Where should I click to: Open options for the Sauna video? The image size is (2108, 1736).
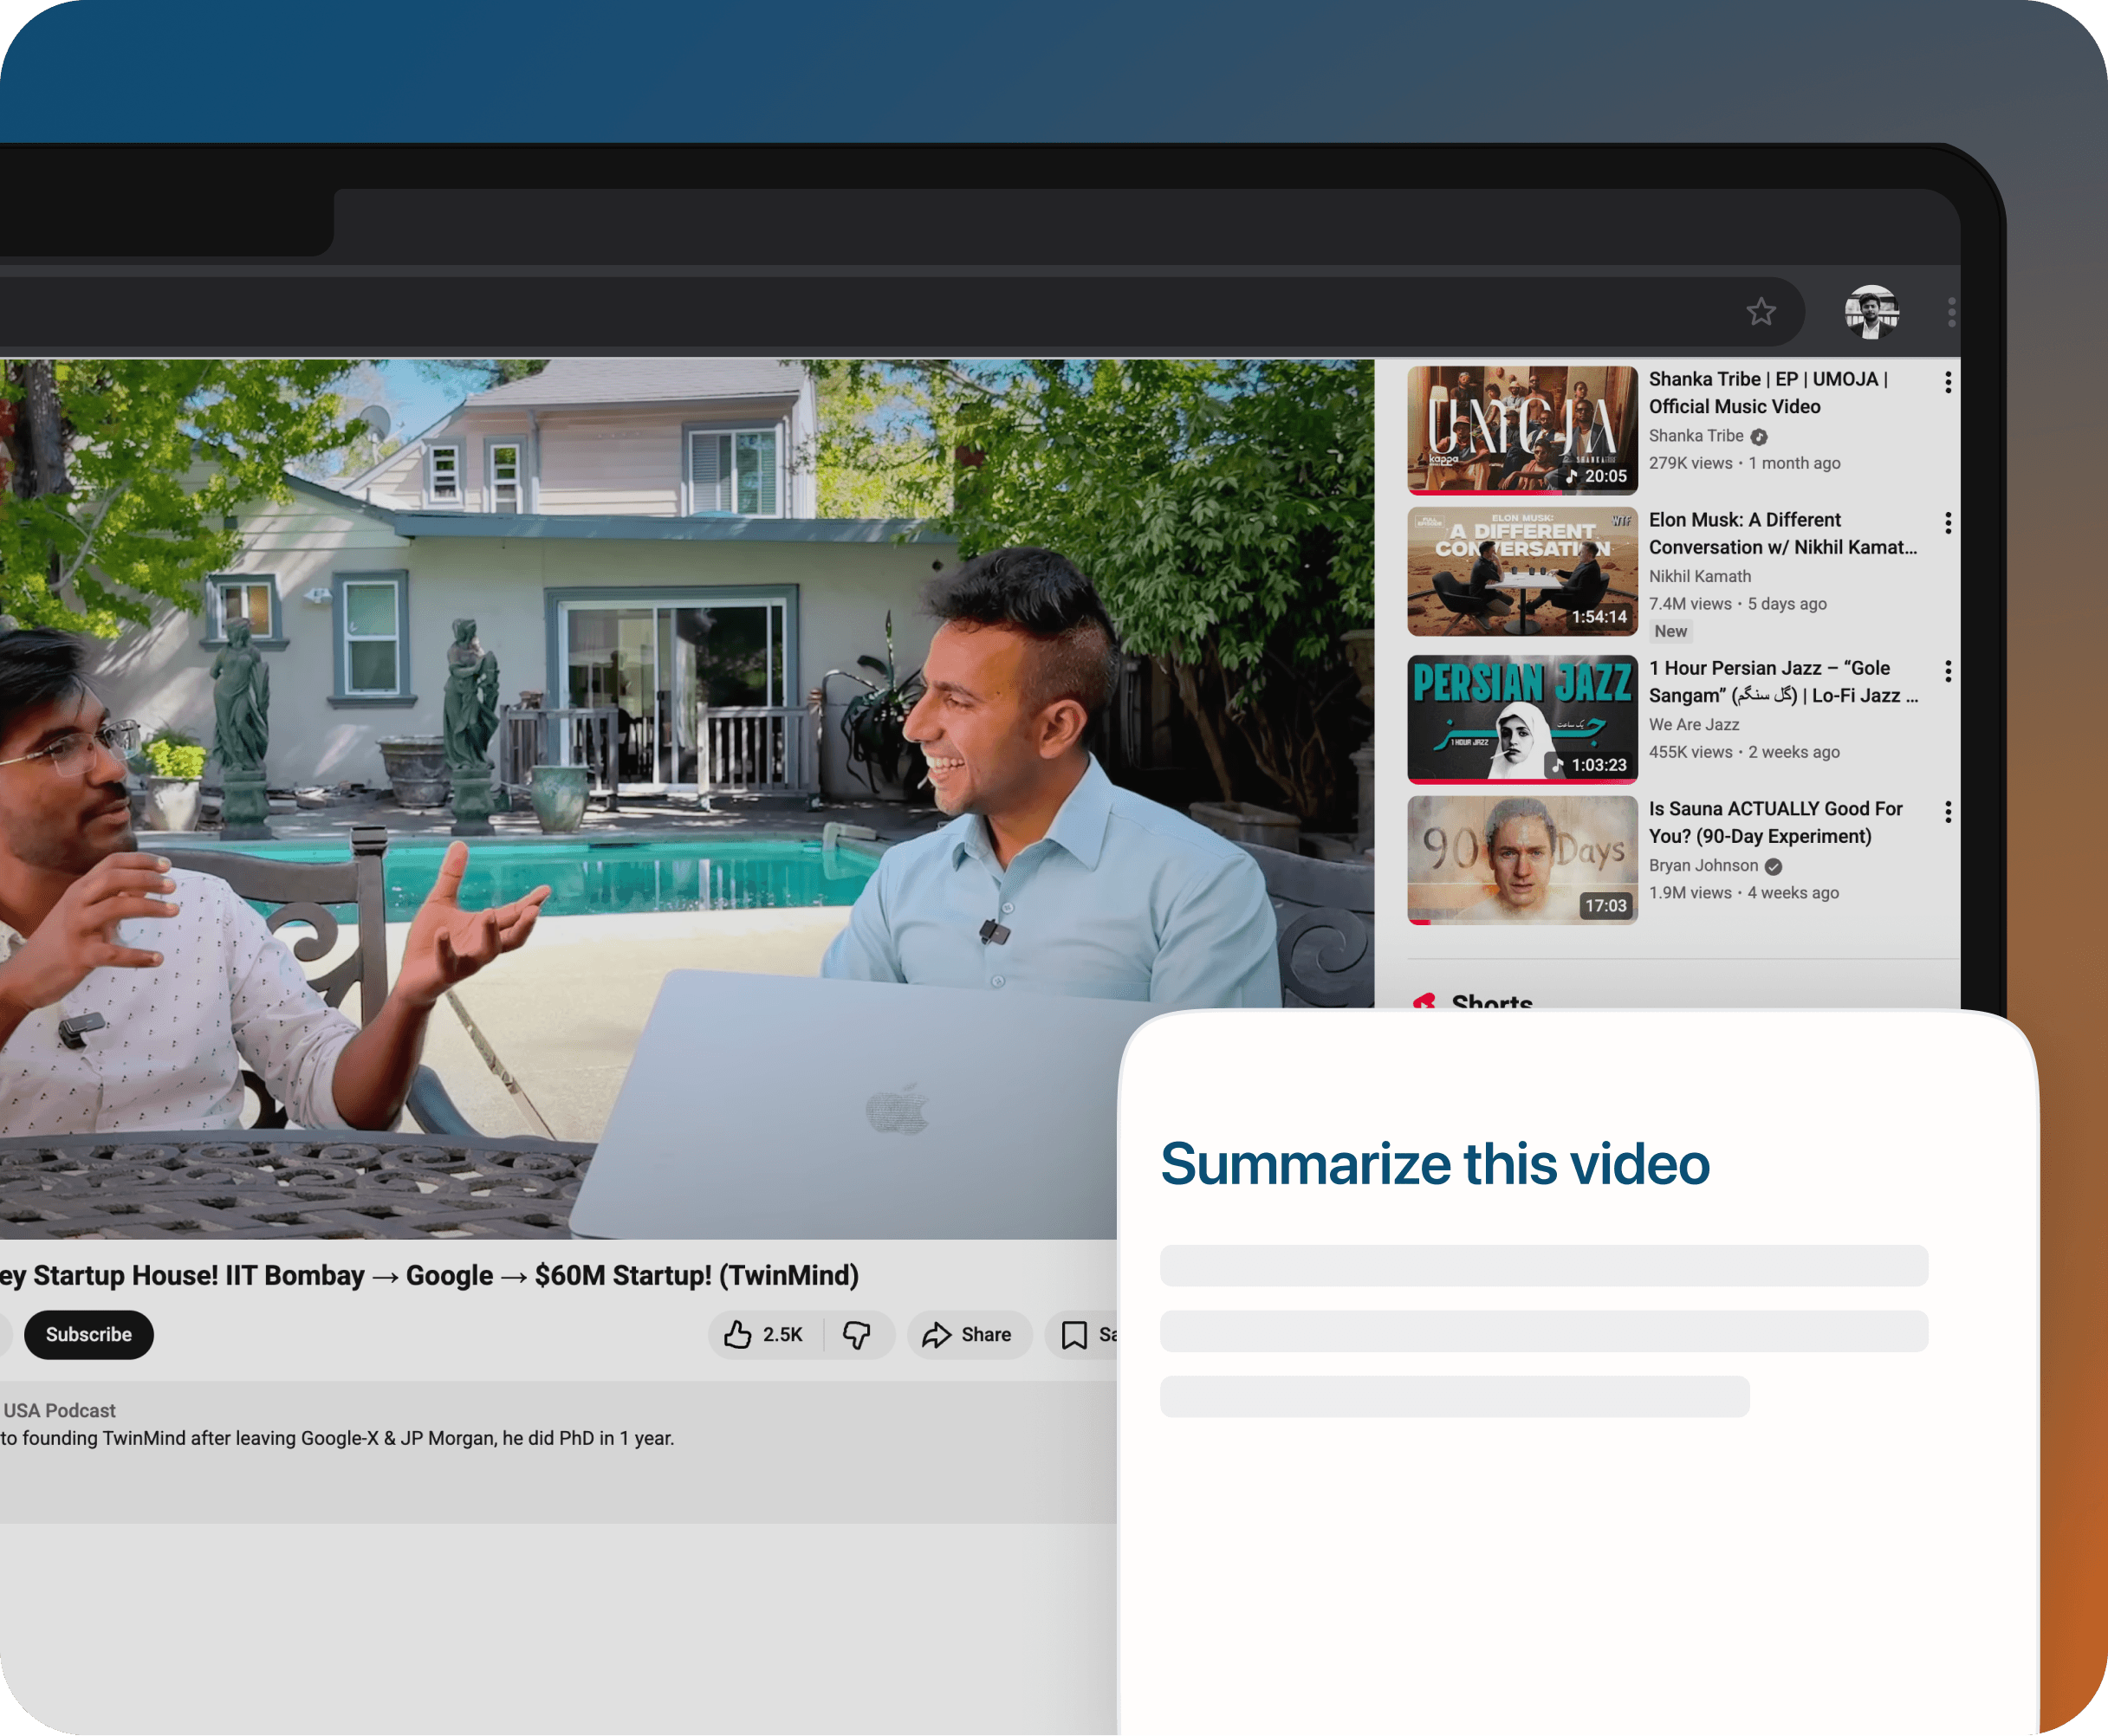point(1947,812)
